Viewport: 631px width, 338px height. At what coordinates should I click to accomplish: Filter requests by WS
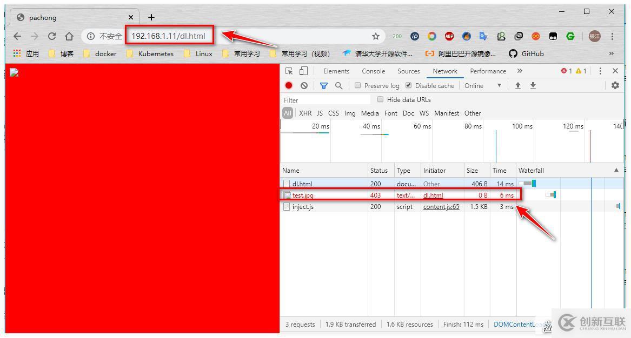point(424,113)
